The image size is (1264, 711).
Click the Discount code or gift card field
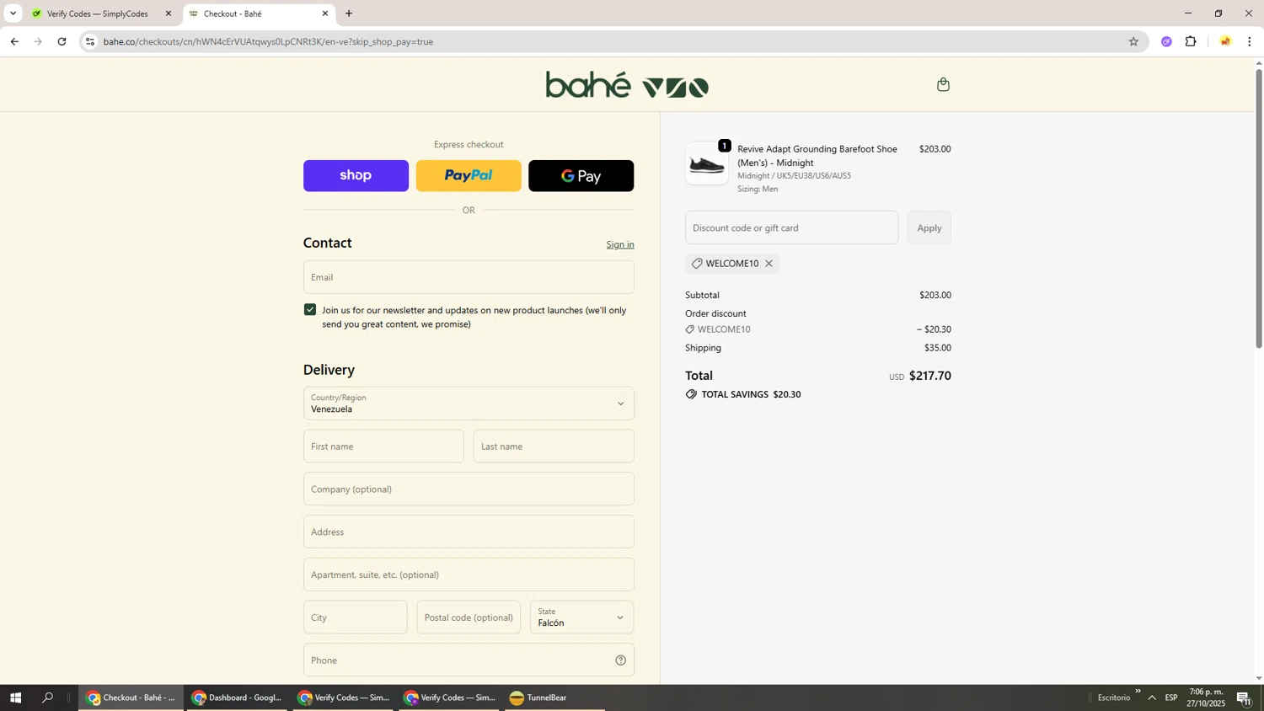(791, 228)
